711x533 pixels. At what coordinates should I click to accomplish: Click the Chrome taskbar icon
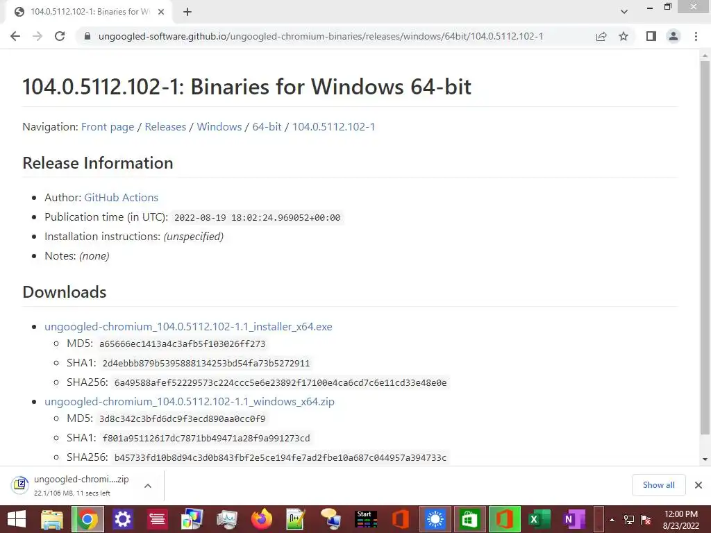point(87,519)
